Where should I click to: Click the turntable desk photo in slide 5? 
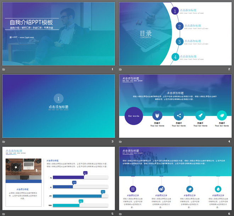pos(24,169)
